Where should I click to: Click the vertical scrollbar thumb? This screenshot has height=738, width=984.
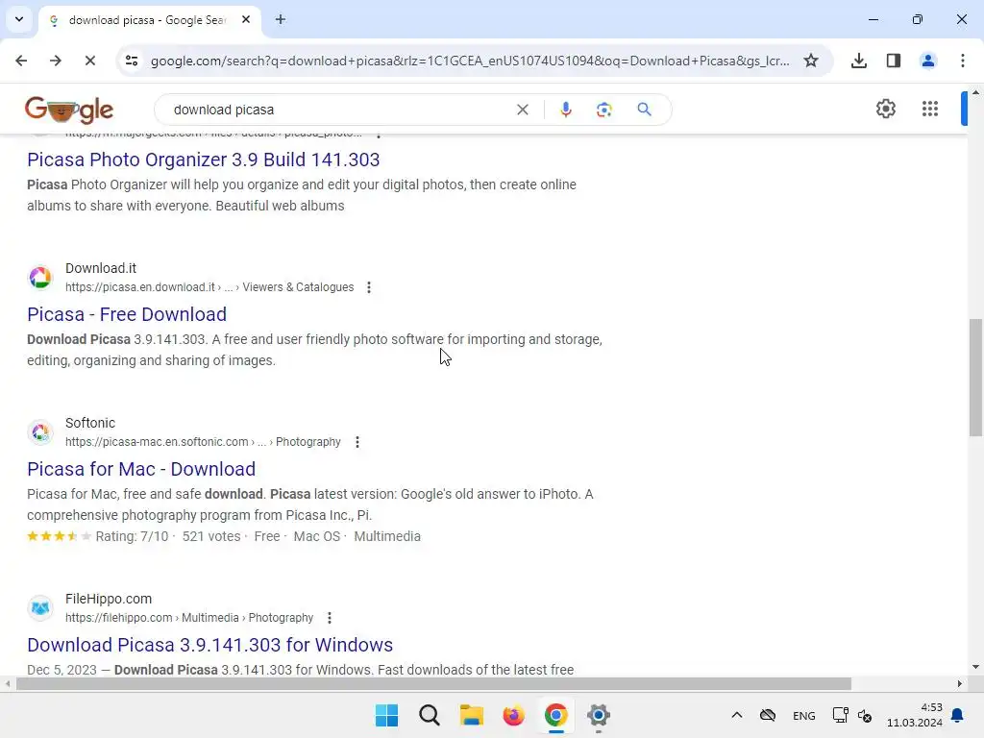(976, 377)
